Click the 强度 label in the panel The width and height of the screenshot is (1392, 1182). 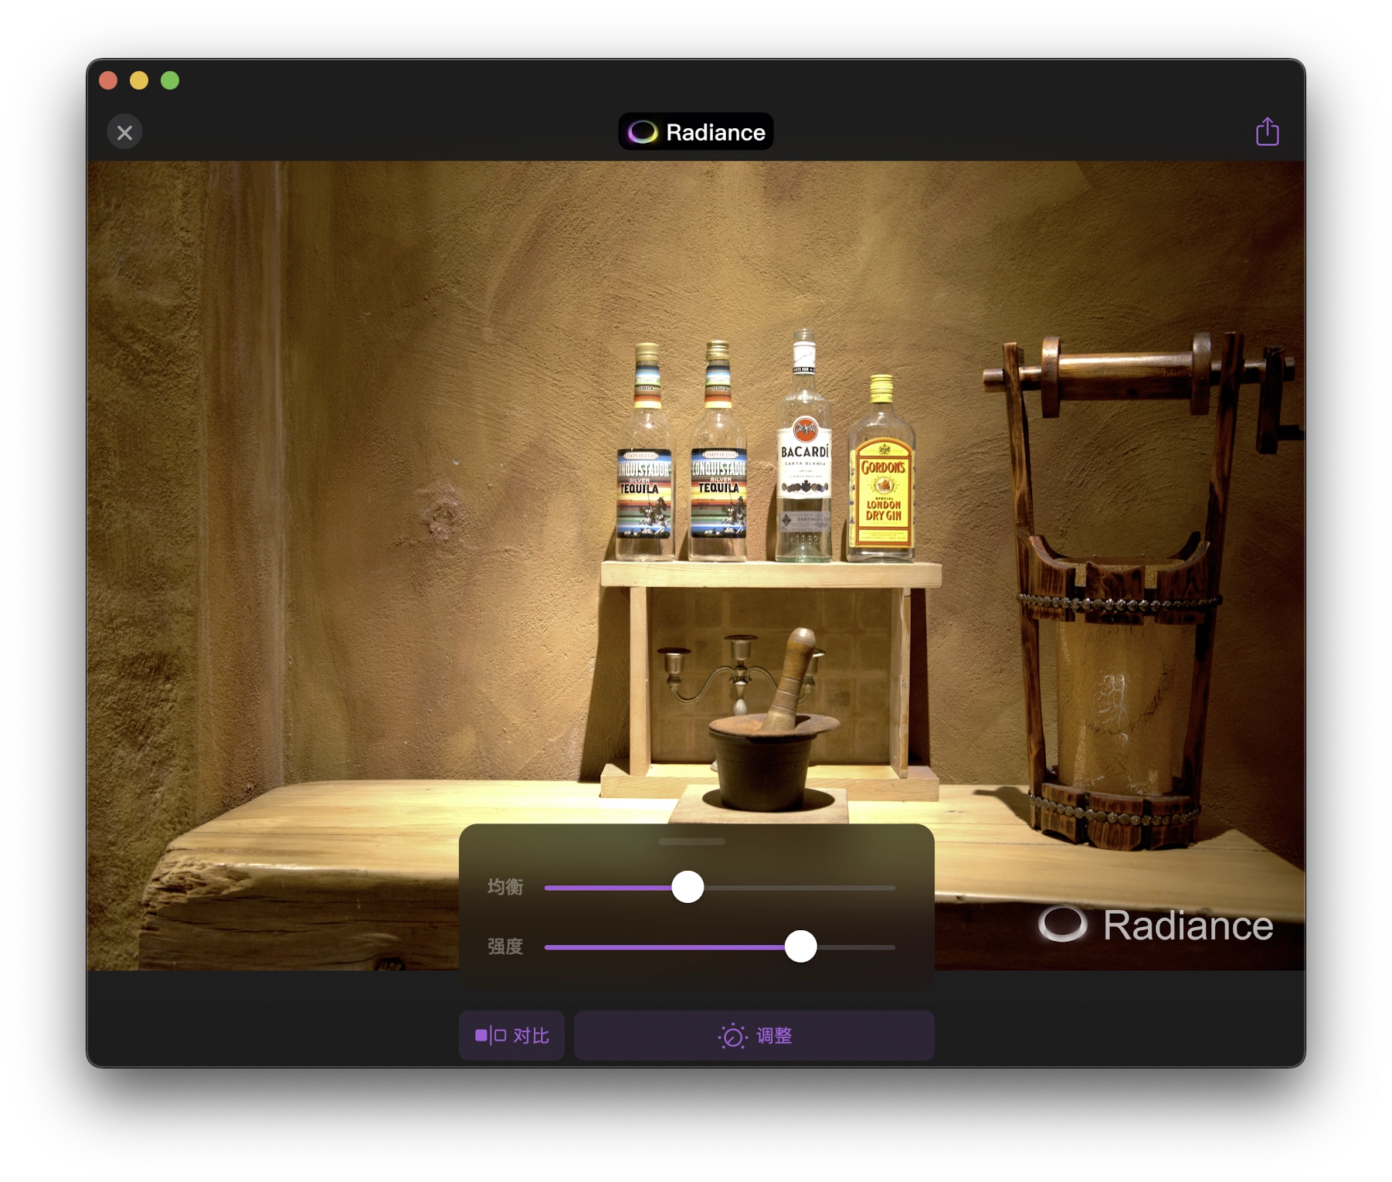coord(504,946)
